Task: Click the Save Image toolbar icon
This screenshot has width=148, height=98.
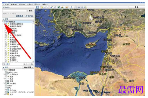Action: 82,7
